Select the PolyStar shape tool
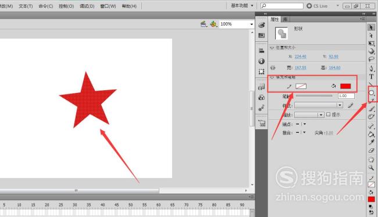 point(372,93)
